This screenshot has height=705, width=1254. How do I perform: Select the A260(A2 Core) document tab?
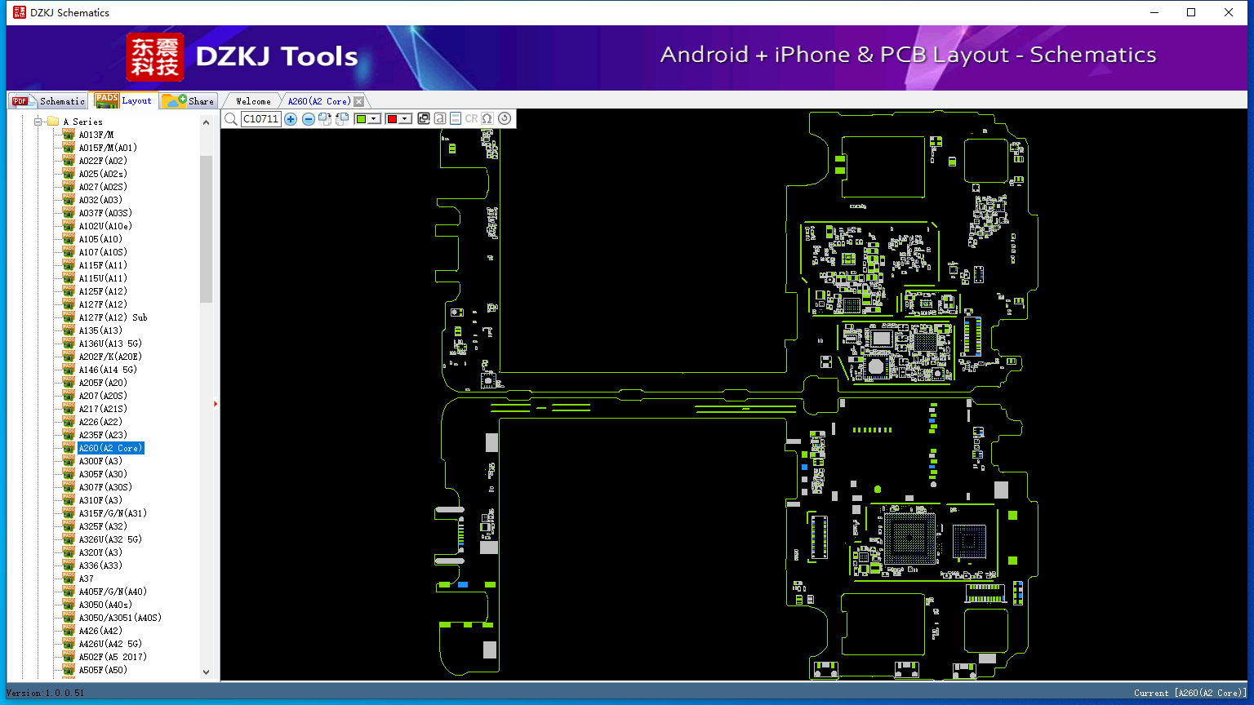[x=319, y=101]
